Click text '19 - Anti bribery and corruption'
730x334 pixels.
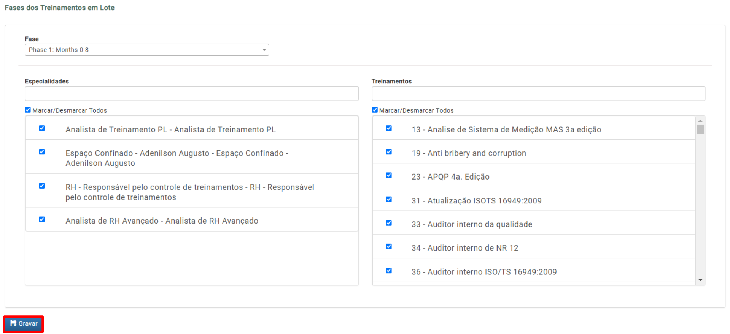(x=469, y=153)
